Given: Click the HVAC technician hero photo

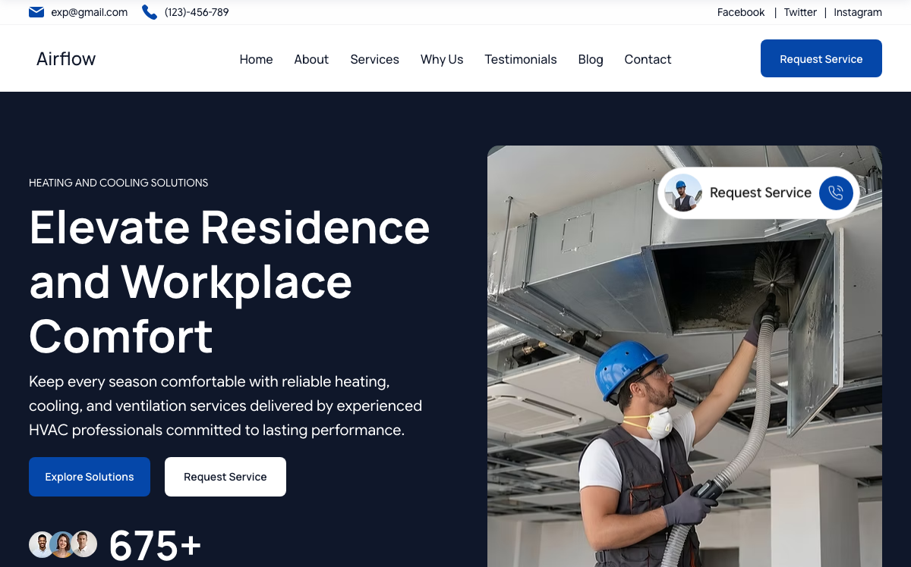Looking at the screenshot, I should pos(685,356).
